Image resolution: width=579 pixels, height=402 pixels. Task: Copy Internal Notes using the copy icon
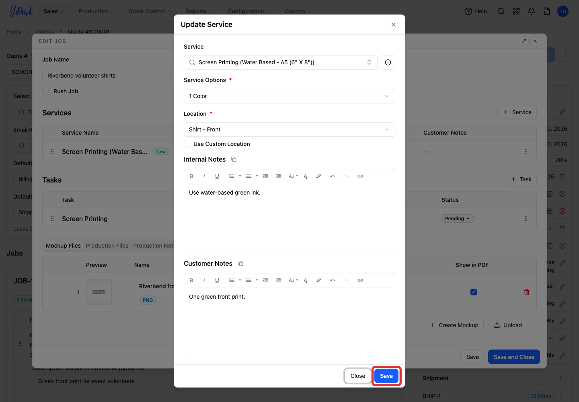pyautogui.click(x=234, y=160)
